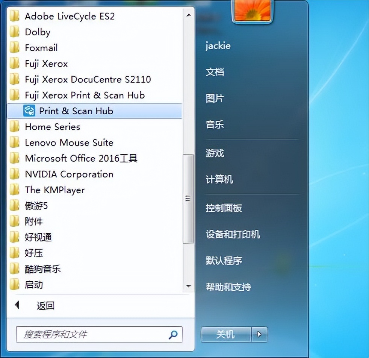Expand the 附件 accessories folder
The height and width of the screenshot is (358, 369).
[x=34, y=221]
